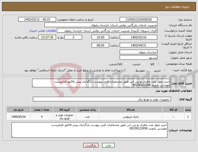
Task: Click the quantity cell showing 4
Action: pyautogui.click(x=42, y=117)
